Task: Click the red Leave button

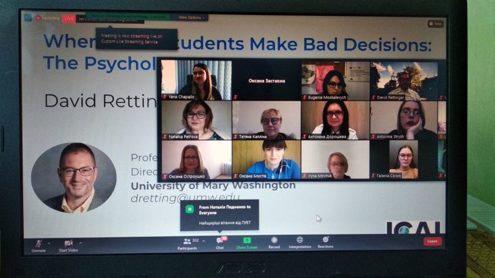Action: (432, 241)
